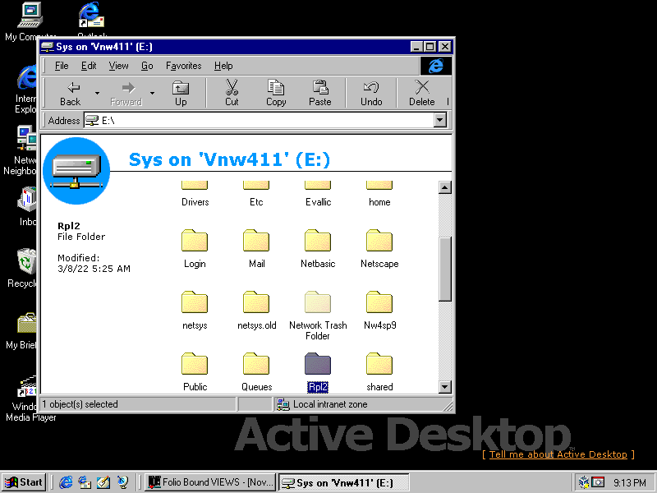
Task: Click the Etc folder label
Action: (x=256, y=202)
